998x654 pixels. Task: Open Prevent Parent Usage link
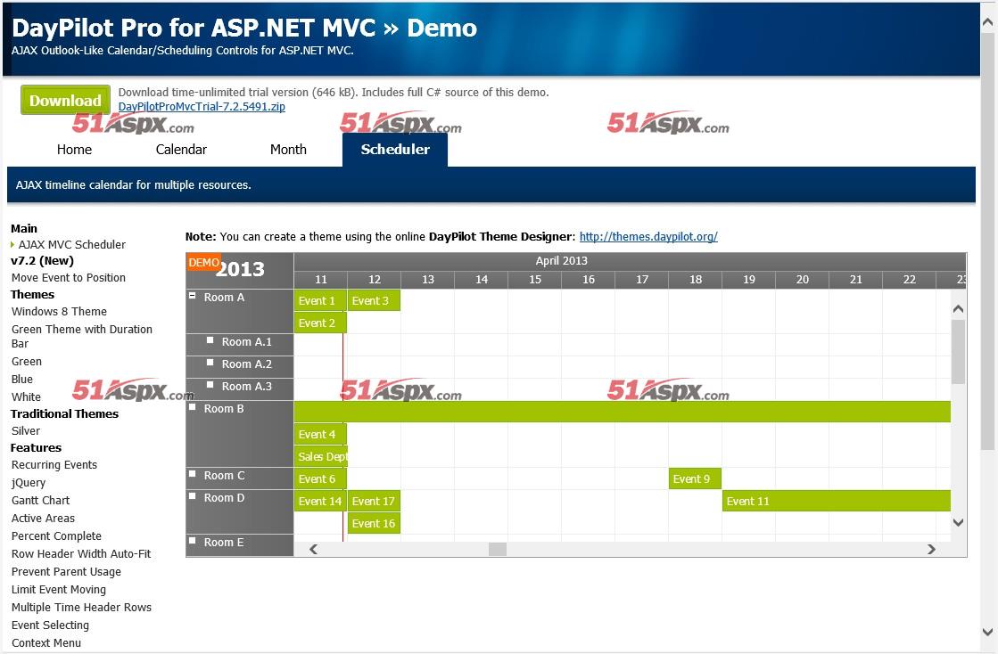coord(66,571)
